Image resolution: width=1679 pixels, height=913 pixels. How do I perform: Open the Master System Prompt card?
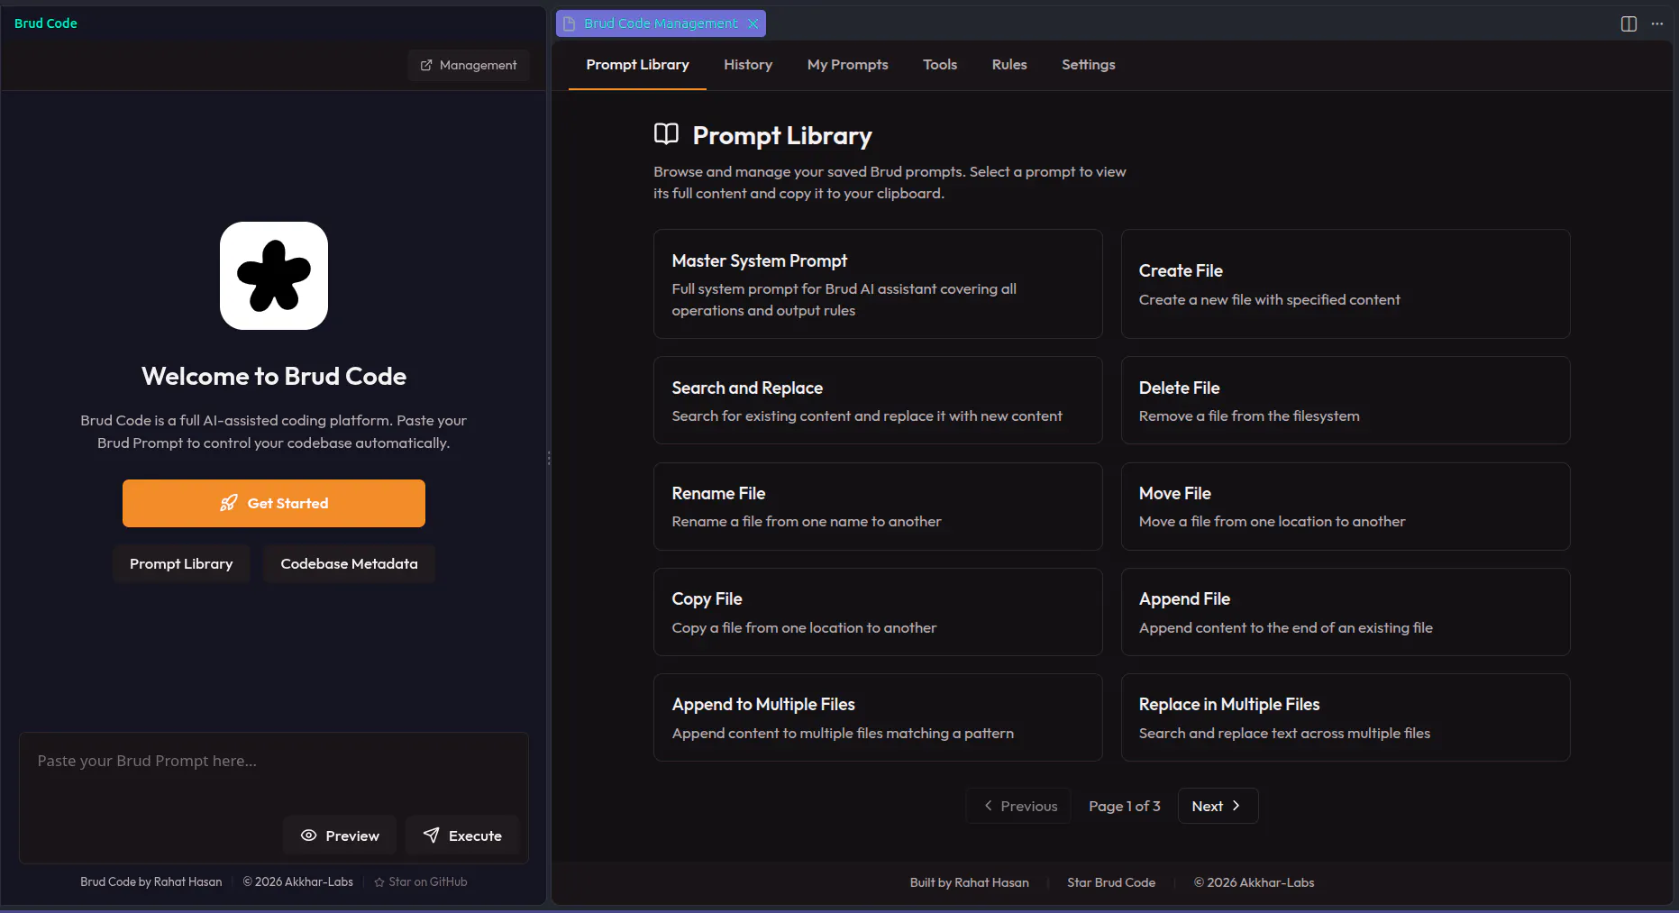point(878,284)
